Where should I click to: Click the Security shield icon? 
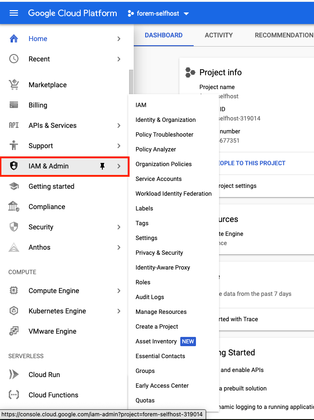point(14,227)
